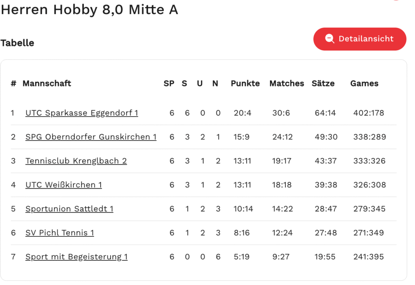
Task: Click the magnifier icon in Detailansicht button
Action: click(330, 39)
